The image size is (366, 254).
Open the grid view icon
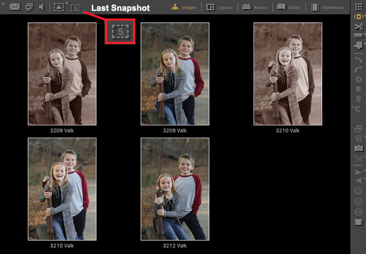359,6
